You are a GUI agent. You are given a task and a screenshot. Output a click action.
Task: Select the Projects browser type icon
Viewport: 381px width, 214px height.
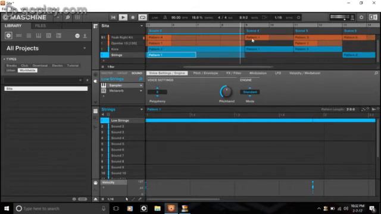click(8, 36)
